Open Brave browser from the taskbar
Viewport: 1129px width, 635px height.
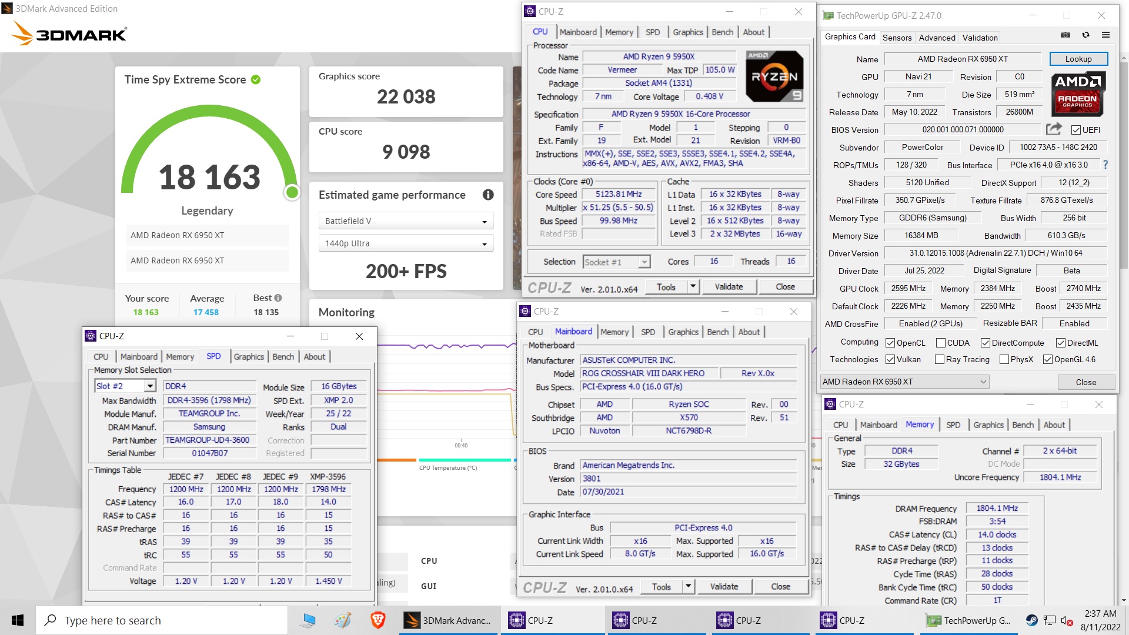point(378,620)
